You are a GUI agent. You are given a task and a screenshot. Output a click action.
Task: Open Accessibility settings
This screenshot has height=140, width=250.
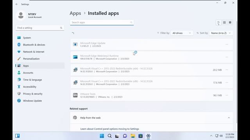click(x=40, y=87)
